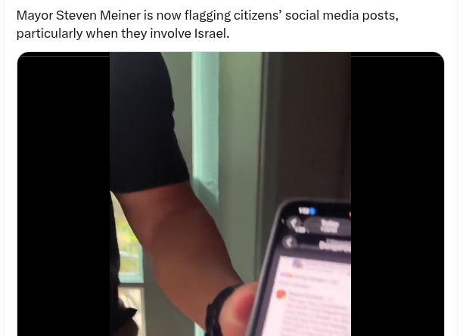Click the orange avatar in the phone's feed
Viewport: 460px width, 336px height.
(281, 294)
